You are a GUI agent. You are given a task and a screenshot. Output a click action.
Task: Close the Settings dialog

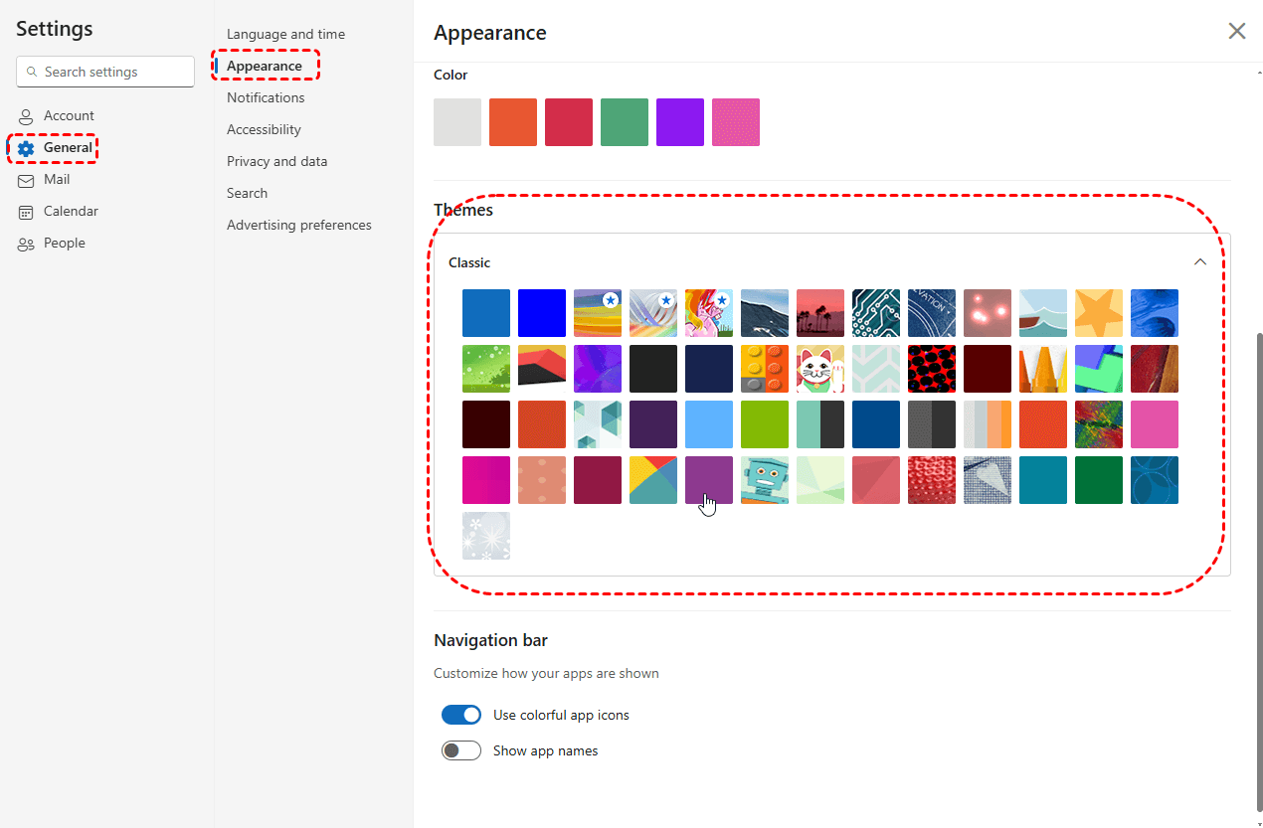coord(1237,31)
